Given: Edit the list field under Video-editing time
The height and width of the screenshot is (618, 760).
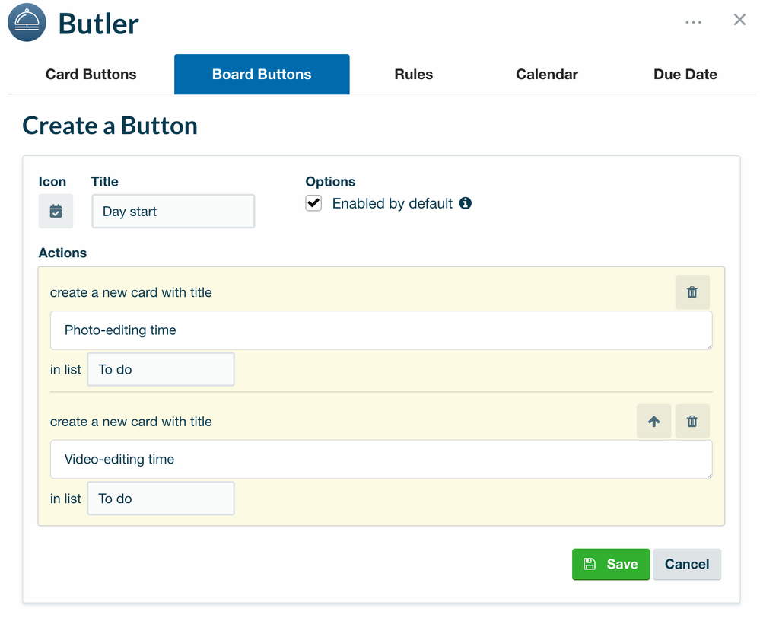Looking at the screenshot, I should click(161, 499).
